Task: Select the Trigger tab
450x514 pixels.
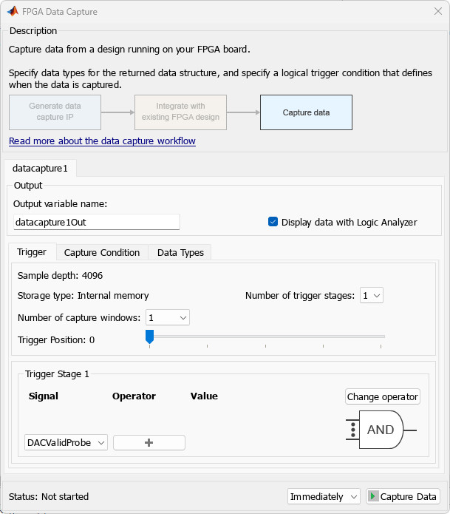Action: [32, 252]
